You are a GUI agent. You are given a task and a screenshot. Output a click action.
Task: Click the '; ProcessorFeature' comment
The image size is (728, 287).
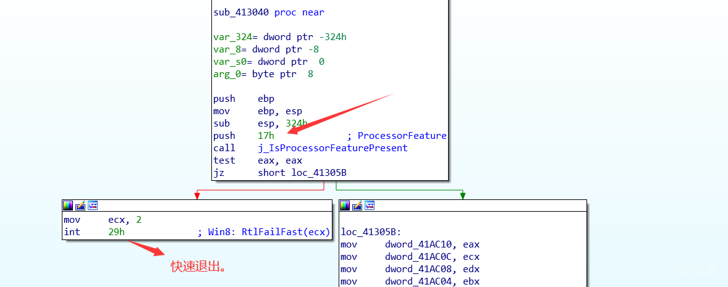coord(397,136)
